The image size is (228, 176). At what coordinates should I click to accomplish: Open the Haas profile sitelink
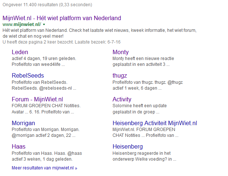click(x=19, y=147)
